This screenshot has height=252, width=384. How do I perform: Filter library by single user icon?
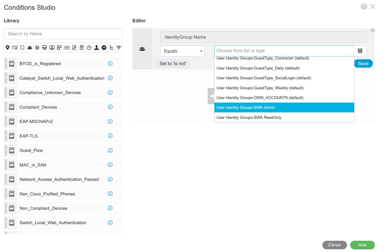pyautogui.click(x=96, y=48)
